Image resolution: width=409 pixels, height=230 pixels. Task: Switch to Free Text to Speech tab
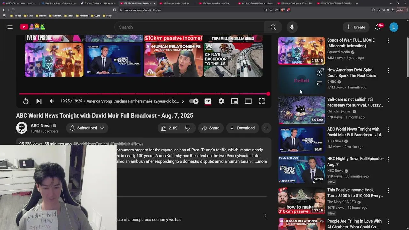pyautogui.click(x=59, y=3)
